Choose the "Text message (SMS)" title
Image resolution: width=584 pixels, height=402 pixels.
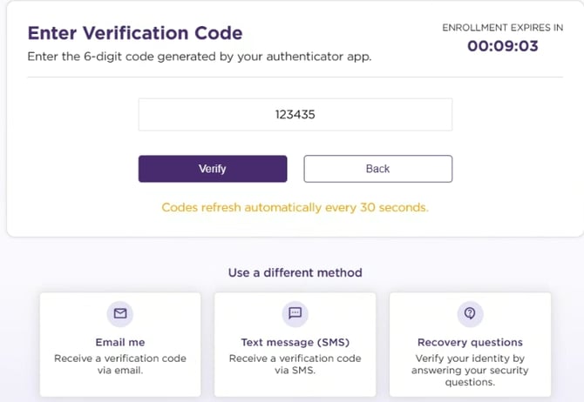[295, 342]
